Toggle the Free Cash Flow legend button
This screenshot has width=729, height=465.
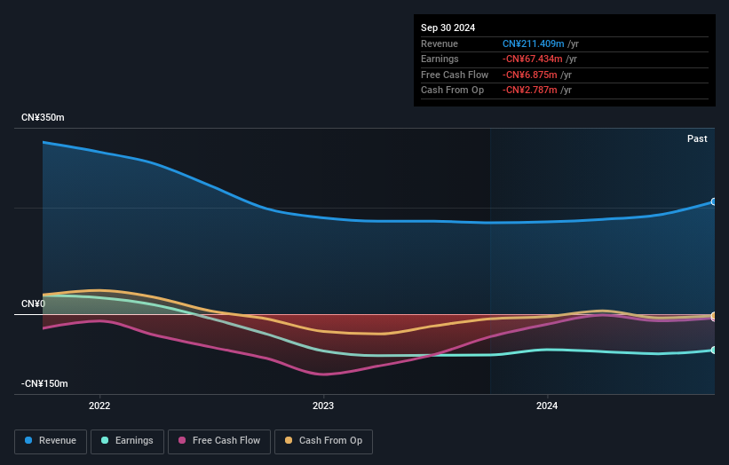tap(219, 441)
